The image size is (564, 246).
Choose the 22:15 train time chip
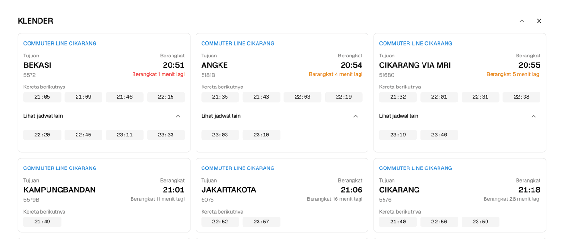coord(166,97)
